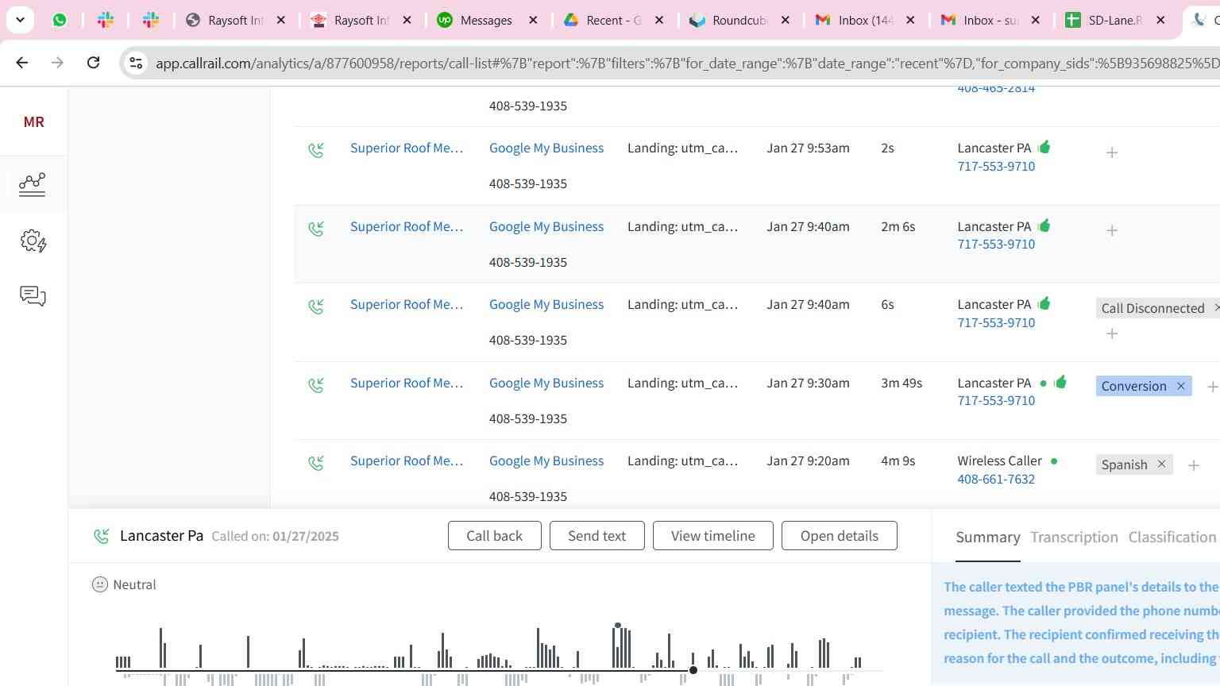Open the settings gear with lightning icon

[33, 241]
